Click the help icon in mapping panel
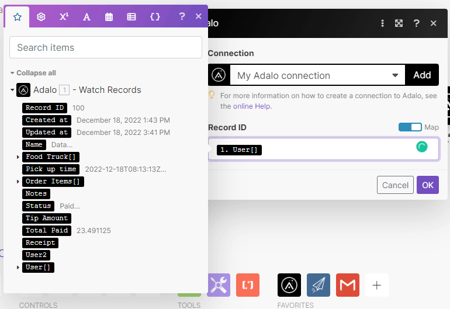This screenshot has width=450, height=309. tap(182, 16)
